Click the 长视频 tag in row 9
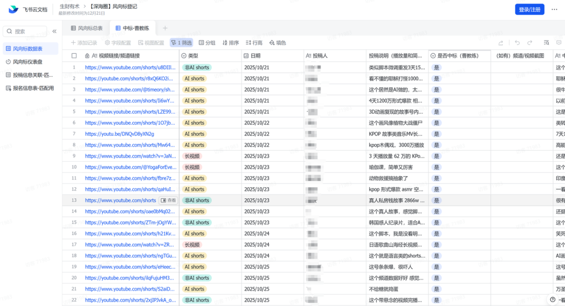The width and height of the screenshot is (565, 306). [192, 156]
